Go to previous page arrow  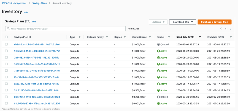coord(221,29)
